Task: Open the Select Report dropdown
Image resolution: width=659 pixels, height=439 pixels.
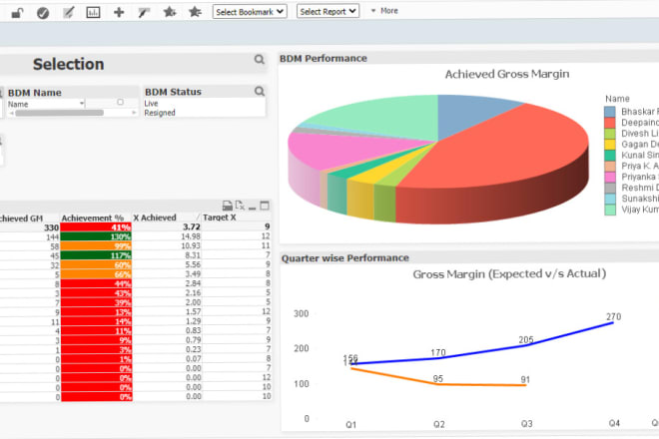Action: tap(328, 11)
